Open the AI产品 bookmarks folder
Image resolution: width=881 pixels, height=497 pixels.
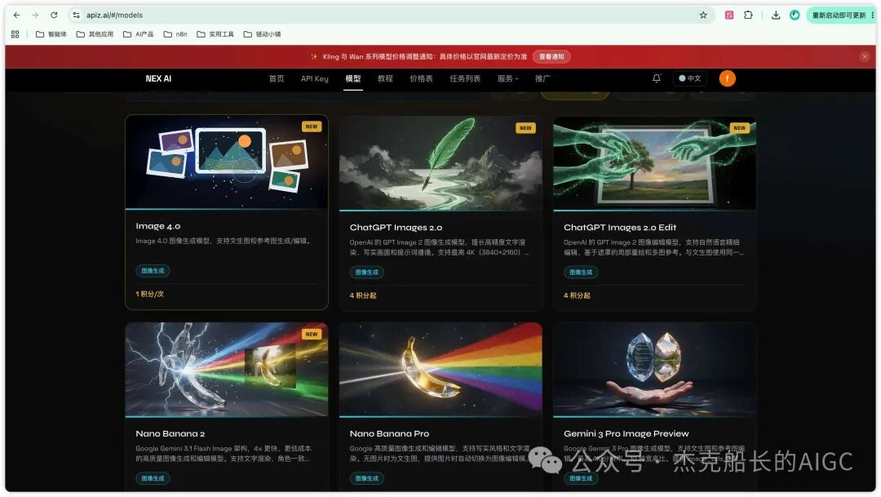click(x=138, y=34)
